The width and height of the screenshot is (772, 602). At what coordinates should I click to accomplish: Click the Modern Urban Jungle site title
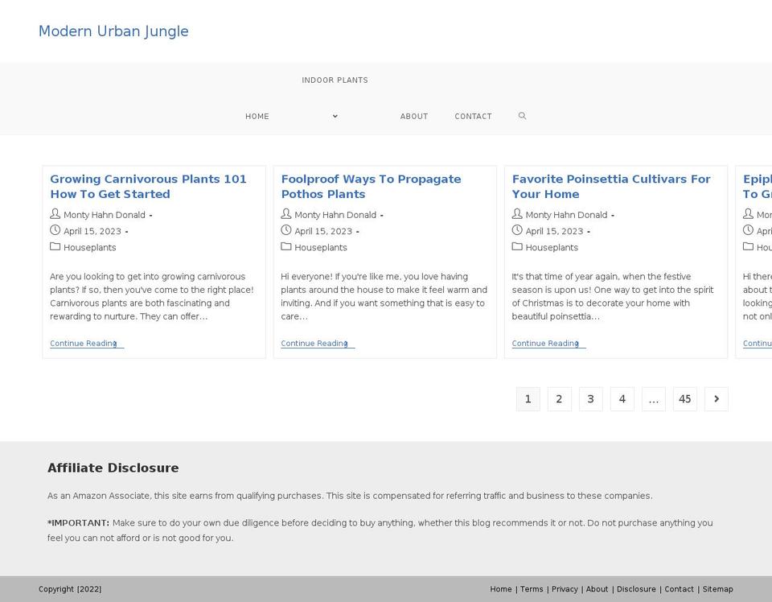tap(113, 31)
